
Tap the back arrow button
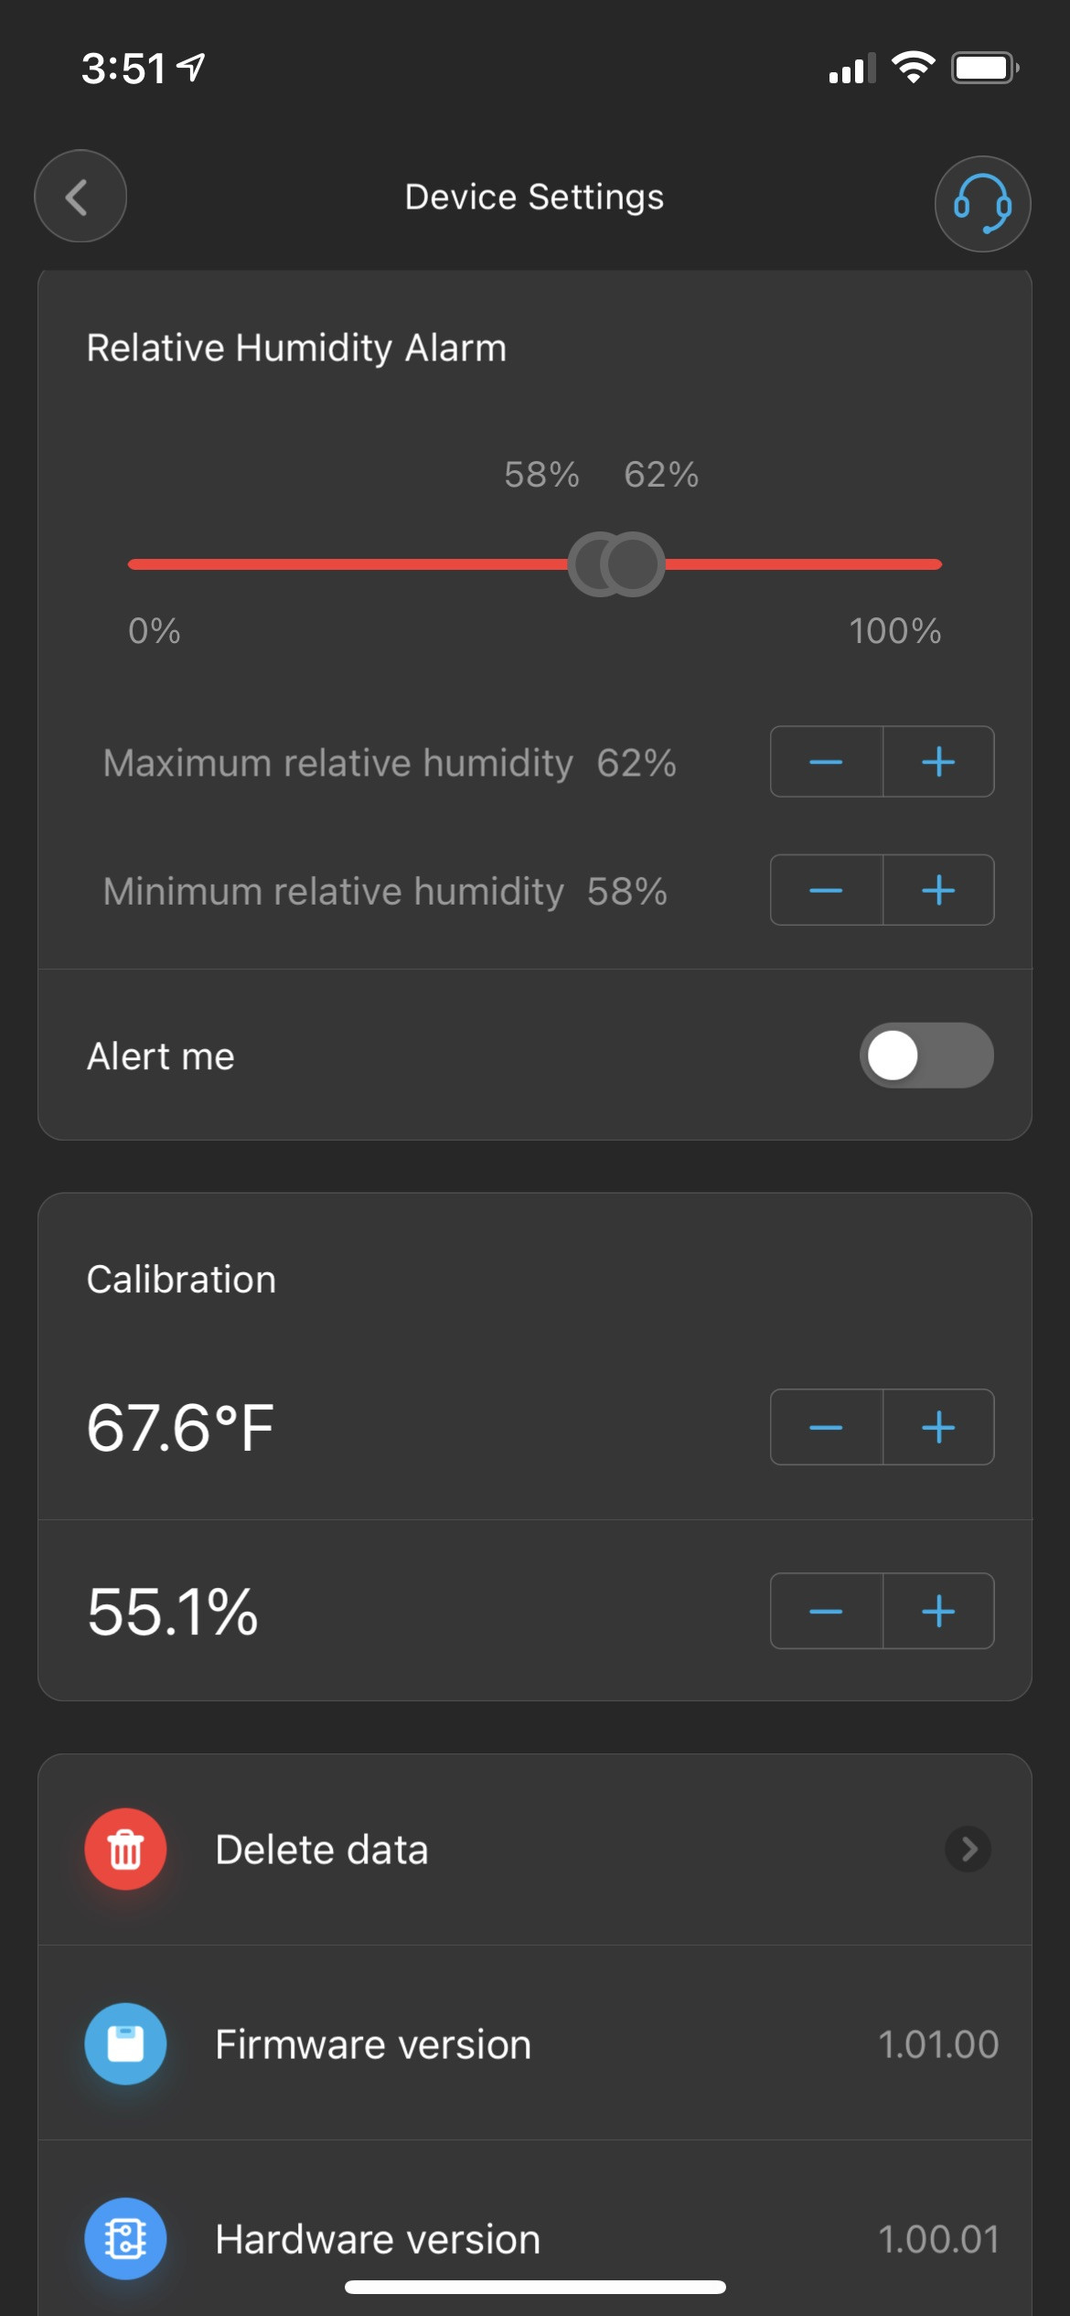point(80,196)
